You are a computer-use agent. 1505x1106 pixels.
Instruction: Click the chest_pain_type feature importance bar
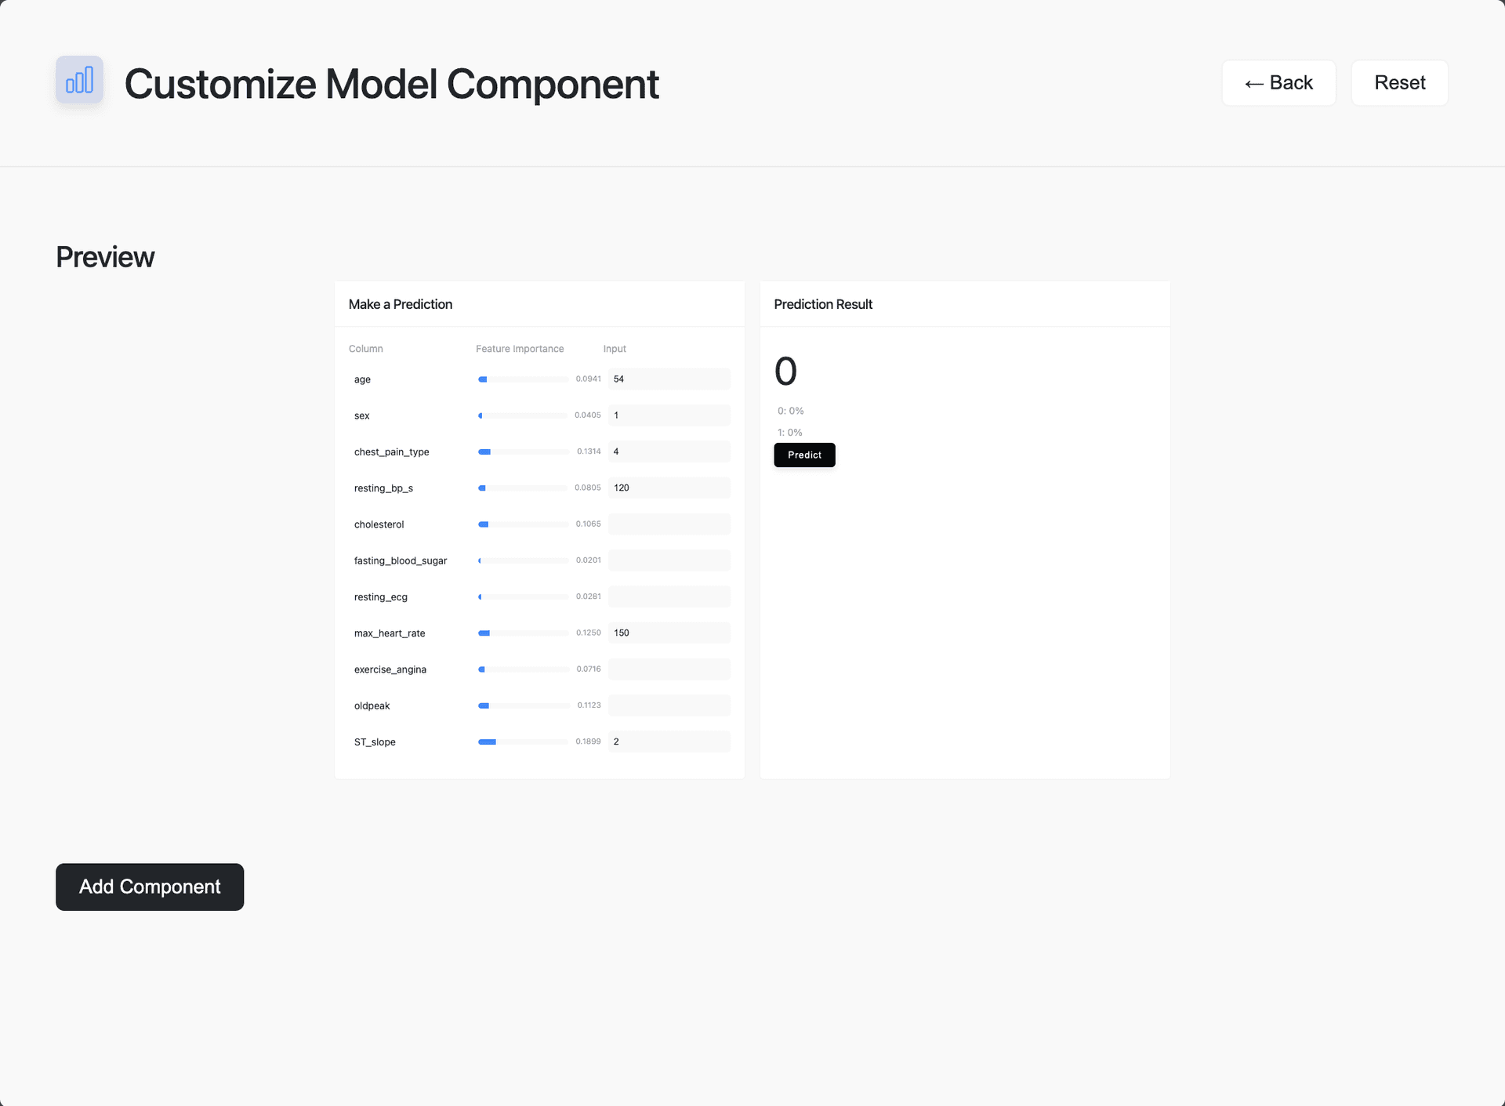524,451
